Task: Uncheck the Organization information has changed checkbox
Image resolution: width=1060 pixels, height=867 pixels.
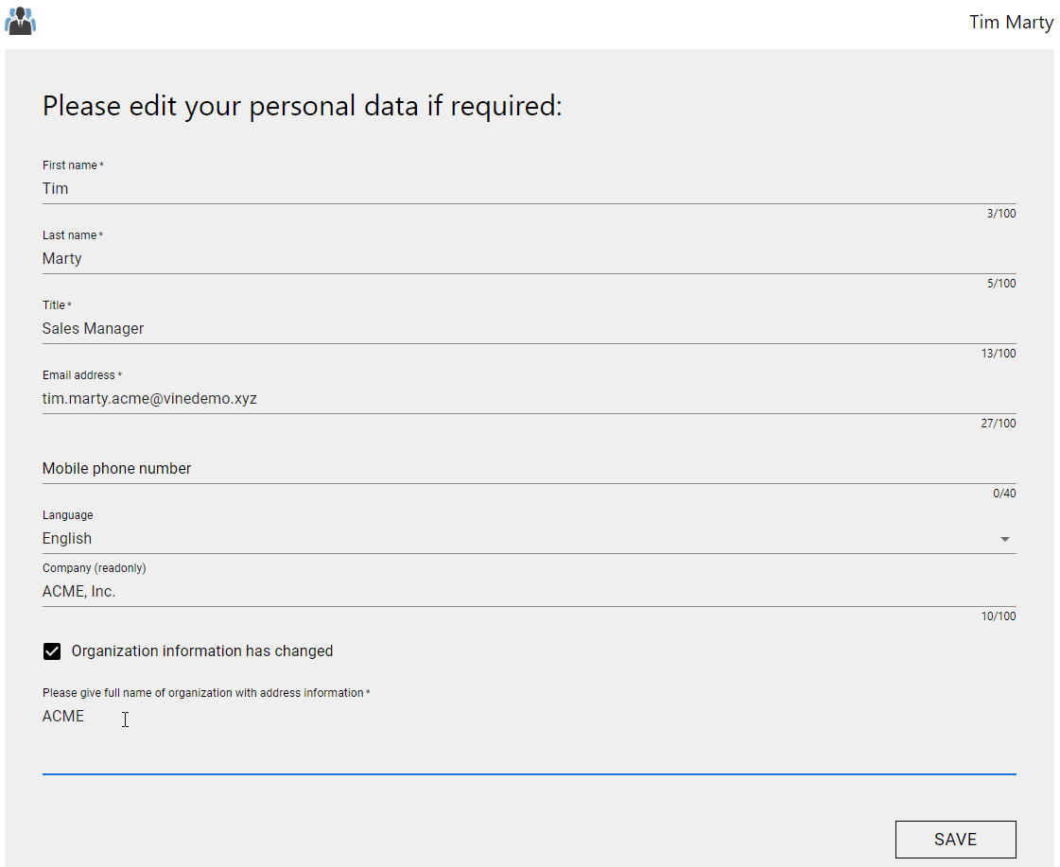Action: 52,651
